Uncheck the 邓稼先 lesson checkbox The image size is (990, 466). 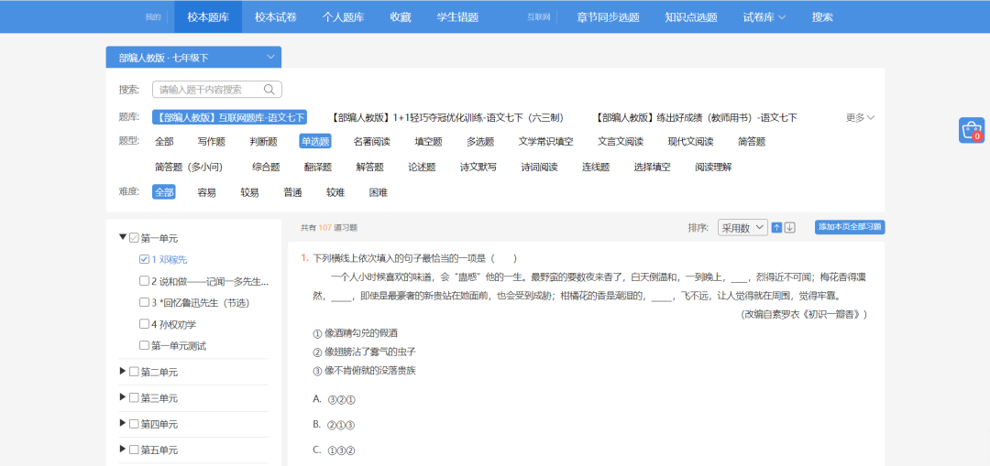click(144, 259)
